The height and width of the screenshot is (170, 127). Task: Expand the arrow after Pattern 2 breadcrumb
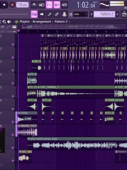(69, 22)
